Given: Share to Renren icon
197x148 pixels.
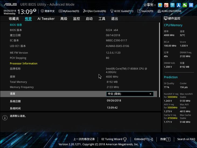Looking at the screenshot, I should click(x=178, y=5).
